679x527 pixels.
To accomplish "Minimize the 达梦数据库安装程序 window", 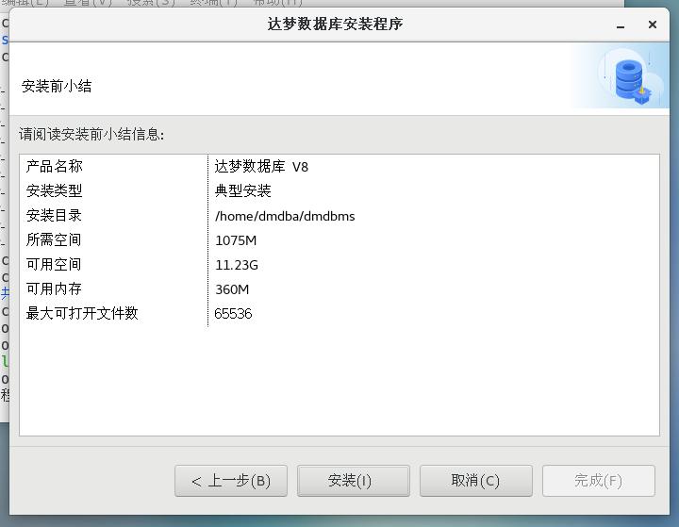I will click(621, 25).
